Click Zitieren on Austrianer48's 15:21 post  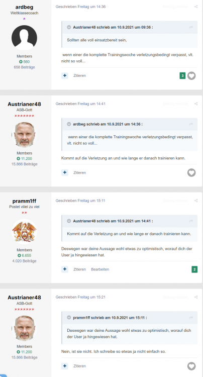[79, 366]
